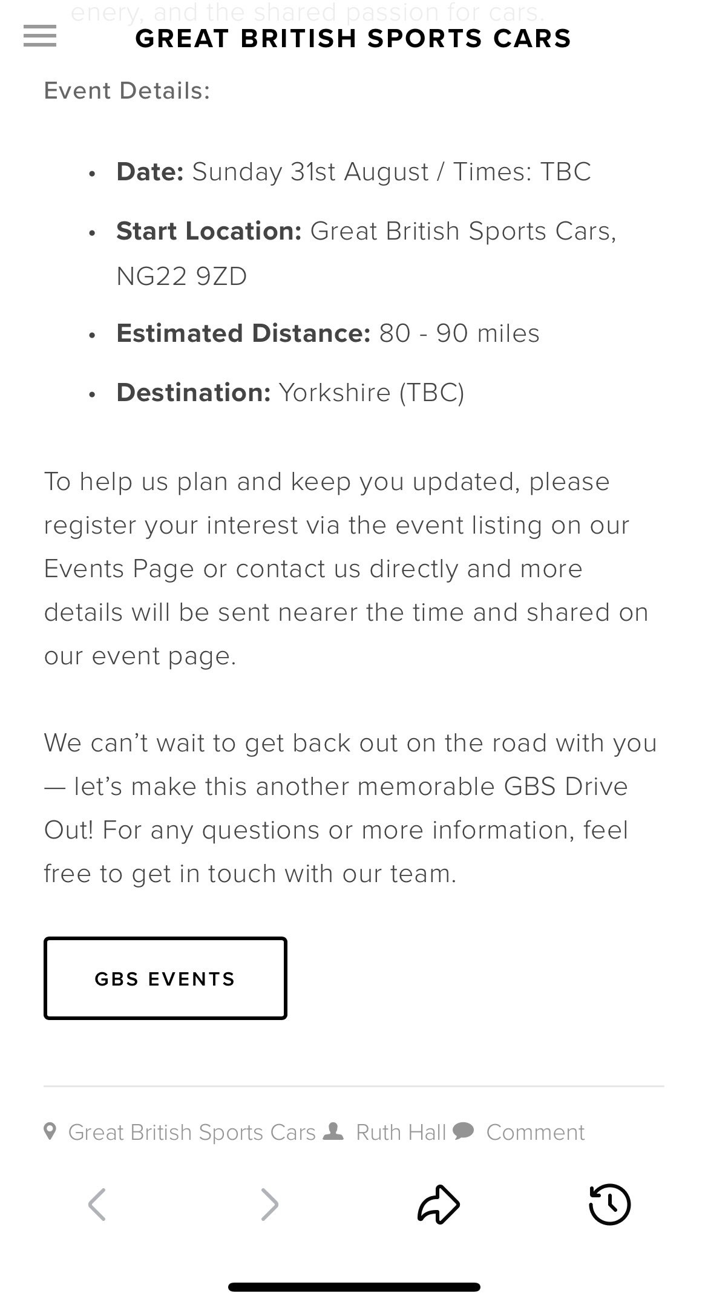The height and width of the screenshot is (1305, 708).
Task: Click the speech bubble comment icon
Action: (463, 1130)
